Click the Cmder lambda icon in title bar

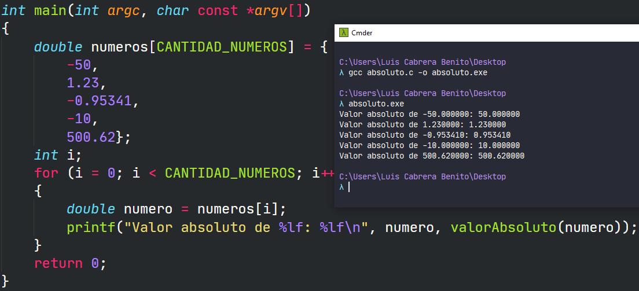[x=344, y=33]
